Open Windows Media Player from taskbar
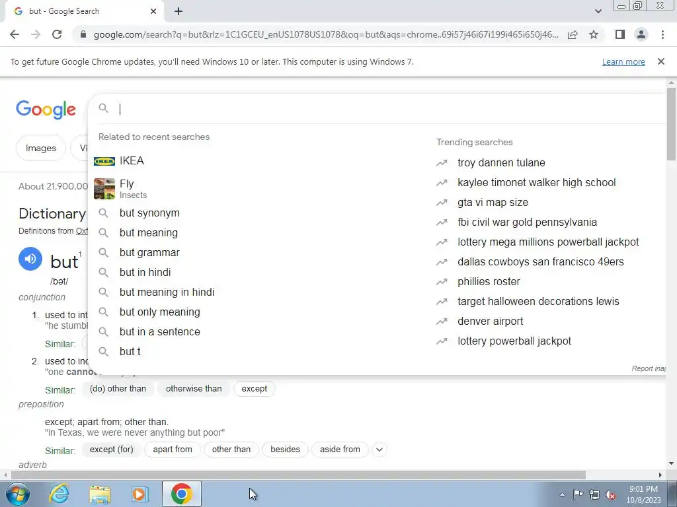 [139, 494]
